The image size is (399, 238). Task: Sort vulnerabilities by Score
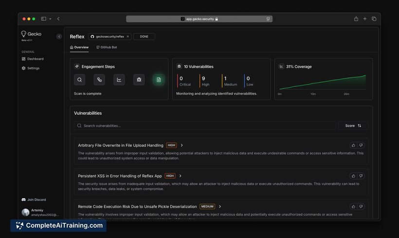pyautogui.click(x=353, y=126)
